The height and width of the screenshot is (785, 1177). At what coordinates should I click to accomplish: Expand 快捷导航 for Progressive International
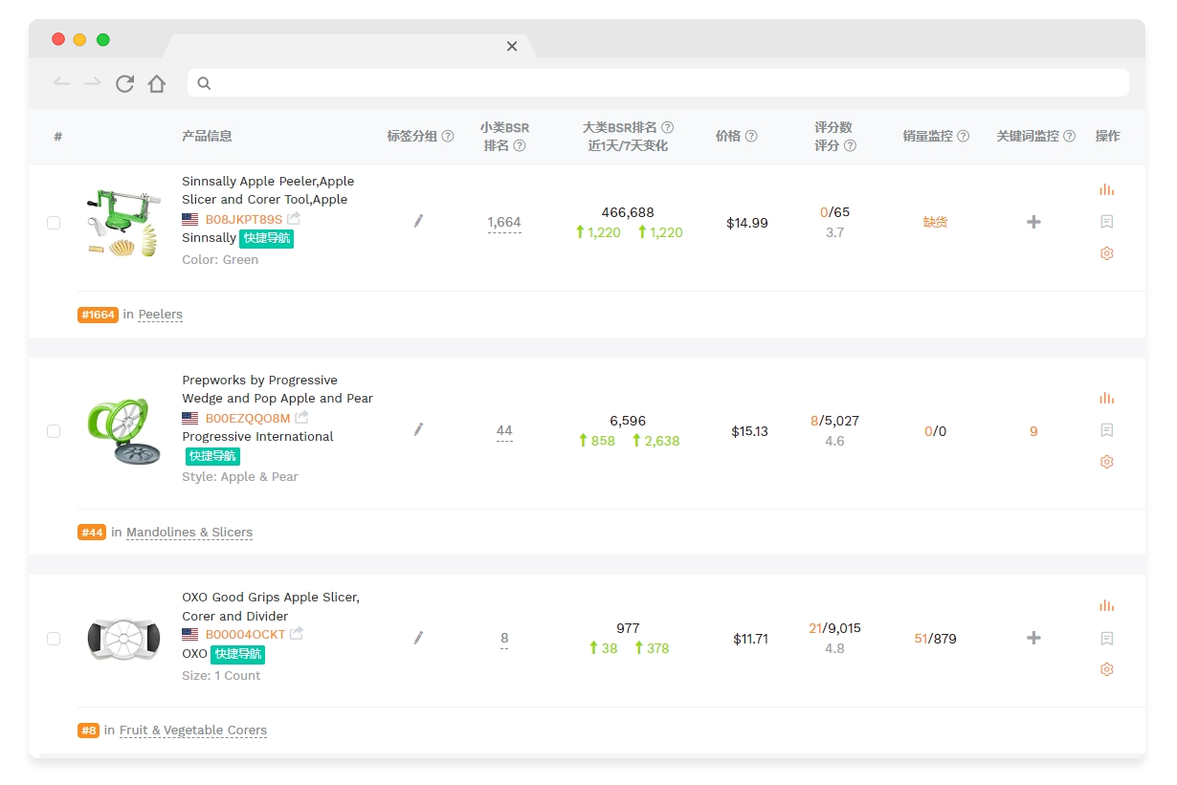[212, 456]
